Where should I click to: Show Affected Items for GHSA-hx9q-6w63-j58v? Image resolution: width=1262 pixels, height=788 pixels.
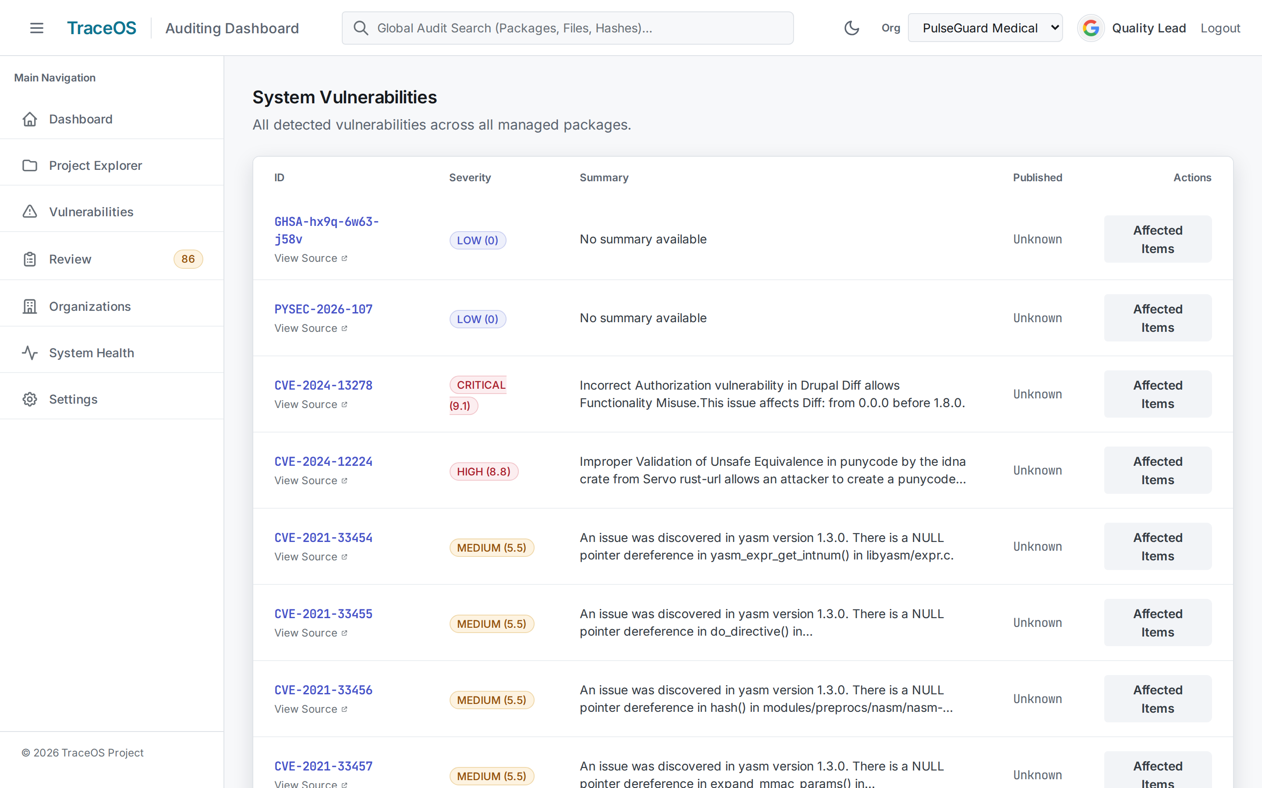point(1158,239)
